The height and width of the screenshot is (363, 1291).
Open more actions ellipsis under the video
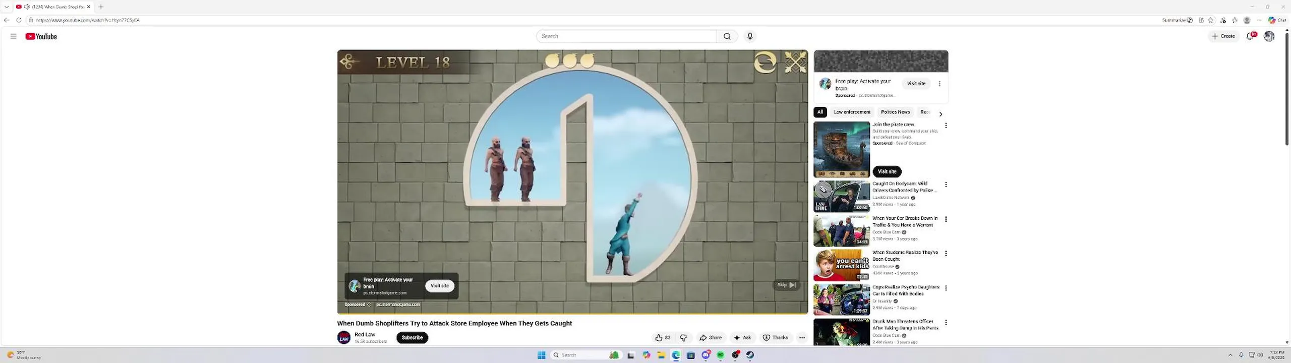pyautogui.click(x=802, y=338)
